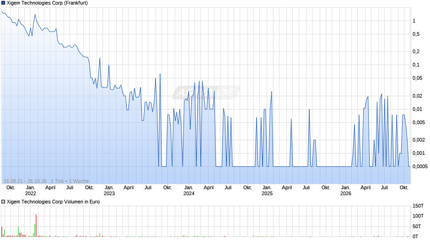Viewport: 430px width, 241px height.
Task: Click the 'Jan. 2022' time axis label
Action: [x=31, y=191]
